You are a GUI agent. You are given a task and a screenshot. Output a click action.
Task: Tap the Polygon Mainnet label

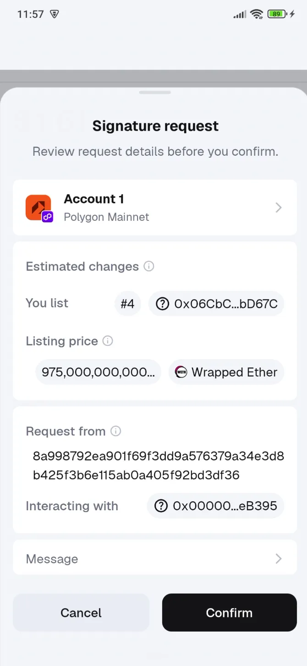pos(106,217)
